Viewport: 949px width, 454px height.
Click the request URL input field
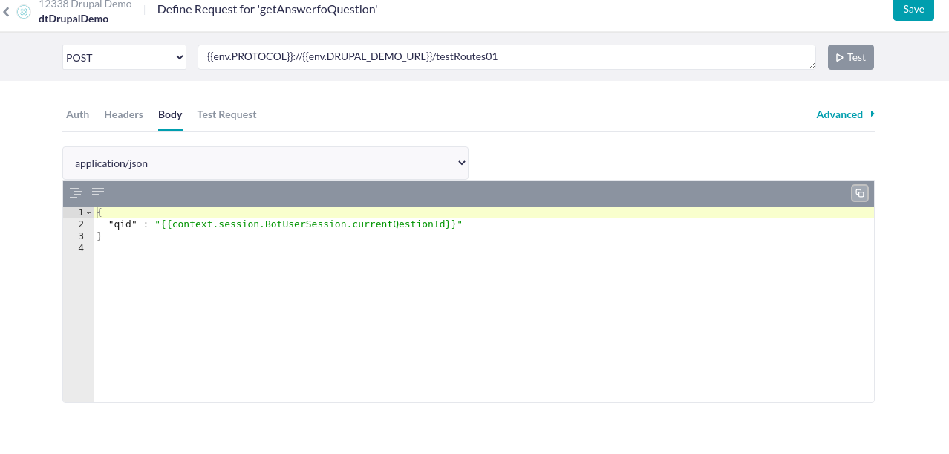(x=506, y=57)
